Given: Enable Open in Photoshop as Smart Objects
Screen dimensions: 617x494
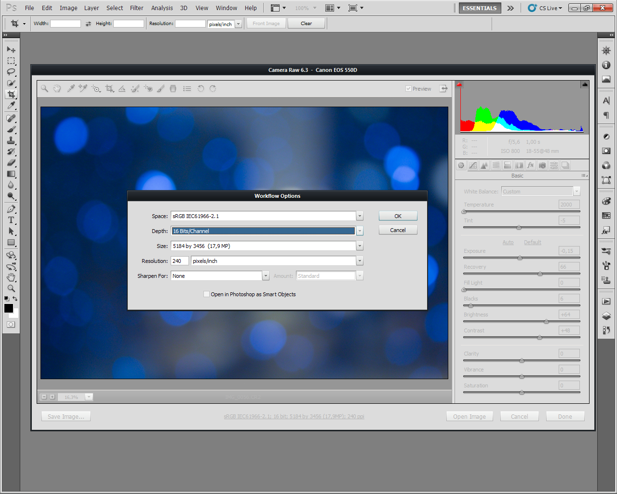Looking at the screenshot, I should click(x=206, y=294).
